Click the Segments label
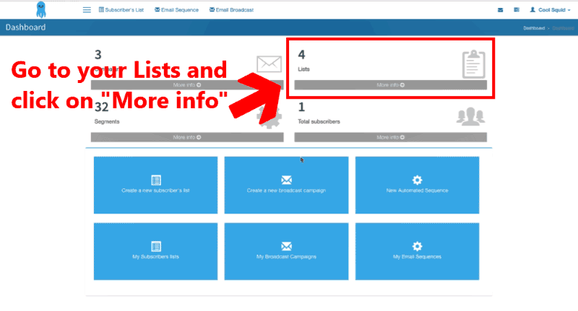 click(107, 121)
